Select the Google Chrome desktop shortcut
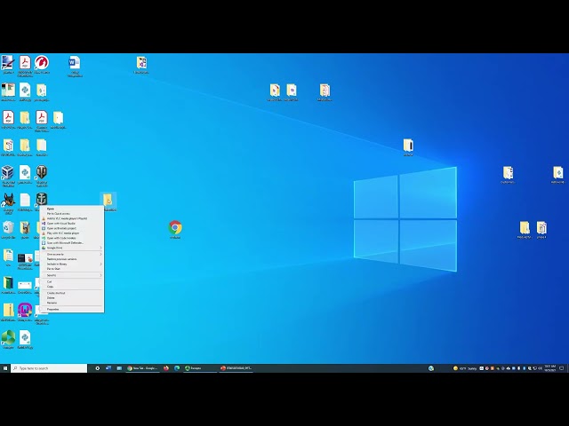The image size is (569, 426). (x=175, y=230)
